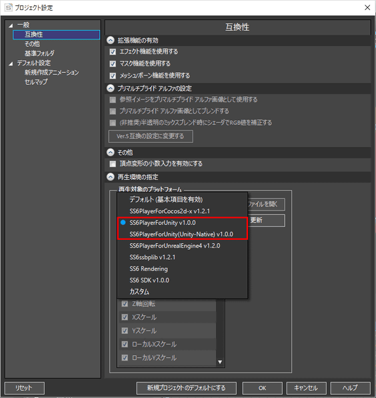Open the 基準フォルダ settings page
376x398 pixels.
coord(39,53)
